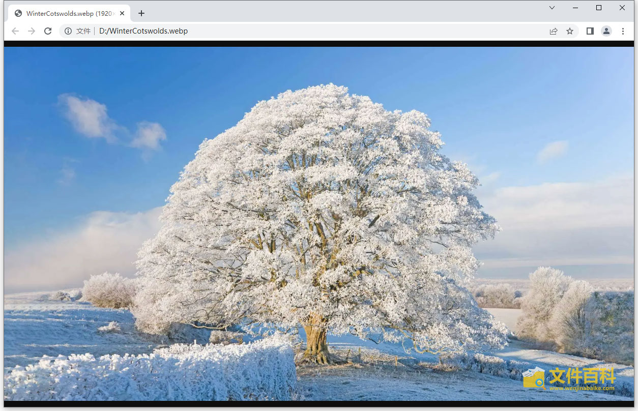Viewport: 638px width, 411px height.
Task: Minimize the browser window
Action: coord(575,8)
